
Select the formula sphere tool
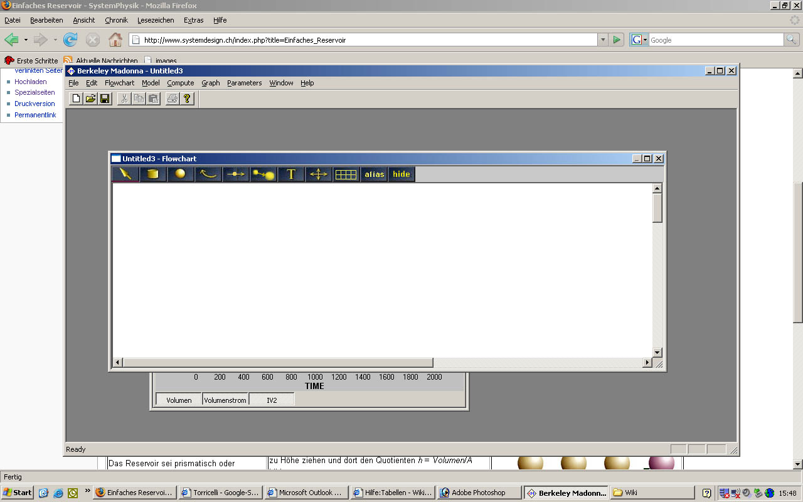[181, 174]
